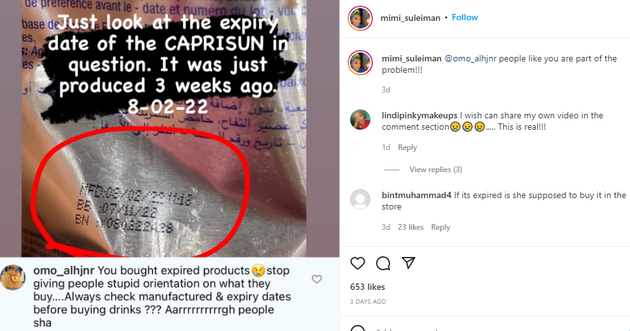Reply to lindipinkymakeups comment

coord(407,147)
